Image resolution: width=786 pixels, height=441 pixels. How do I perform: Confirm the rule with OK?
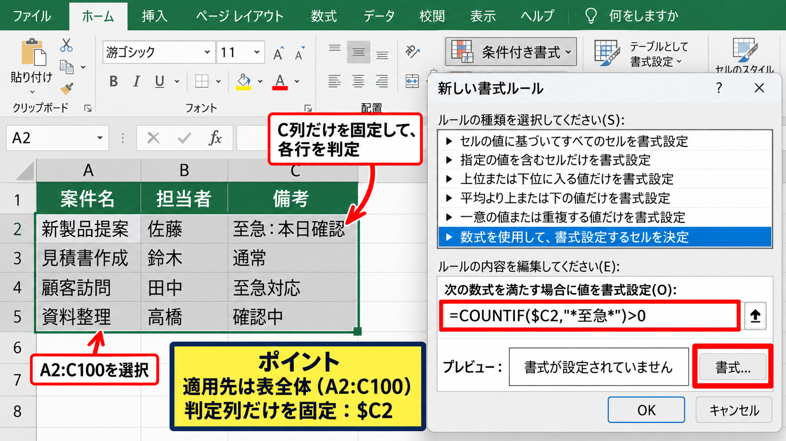pos(646,410)
